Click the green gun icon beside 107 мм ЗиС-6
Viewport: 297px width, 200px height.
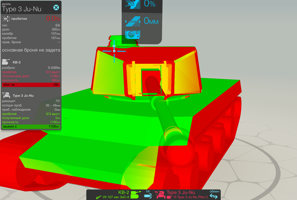[99, 197]
